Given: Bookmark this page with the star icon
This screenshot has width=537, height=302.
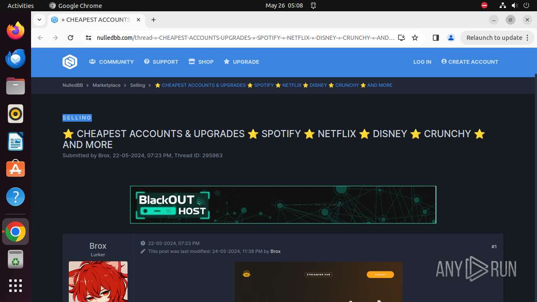Looking at the screenshot, I should pyautogui.click(x=415, y=38).
